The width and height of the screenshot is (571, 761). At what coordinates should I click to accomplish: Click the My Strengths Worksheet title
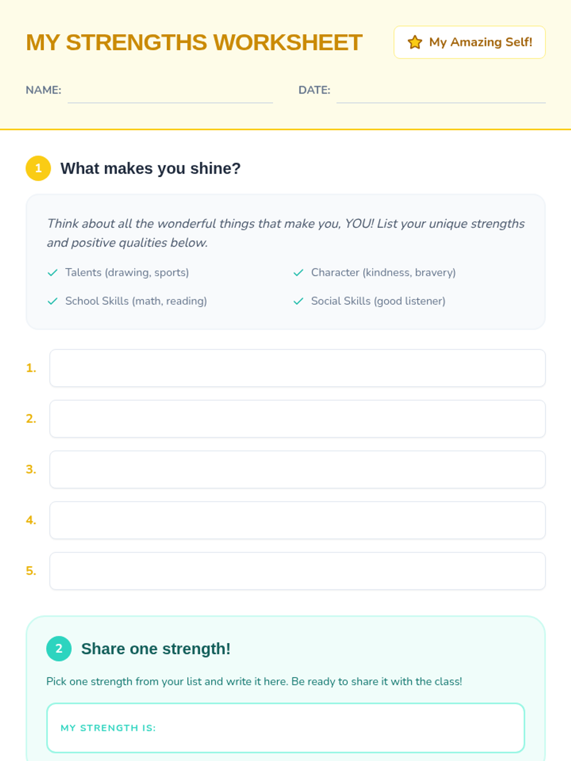pos(194,42)
